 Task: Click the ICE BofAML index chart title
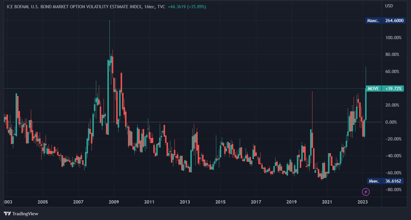74,7
